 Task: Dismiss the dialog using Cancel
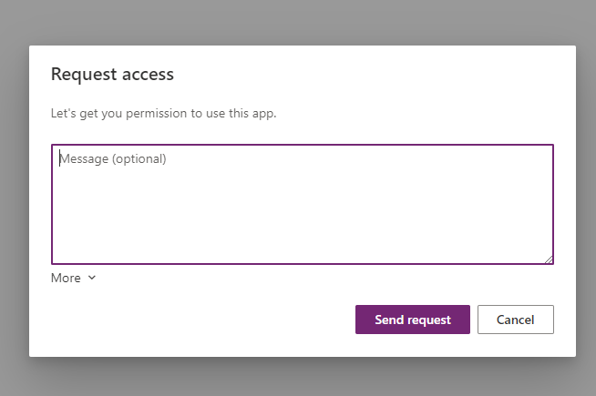(515, 320)
